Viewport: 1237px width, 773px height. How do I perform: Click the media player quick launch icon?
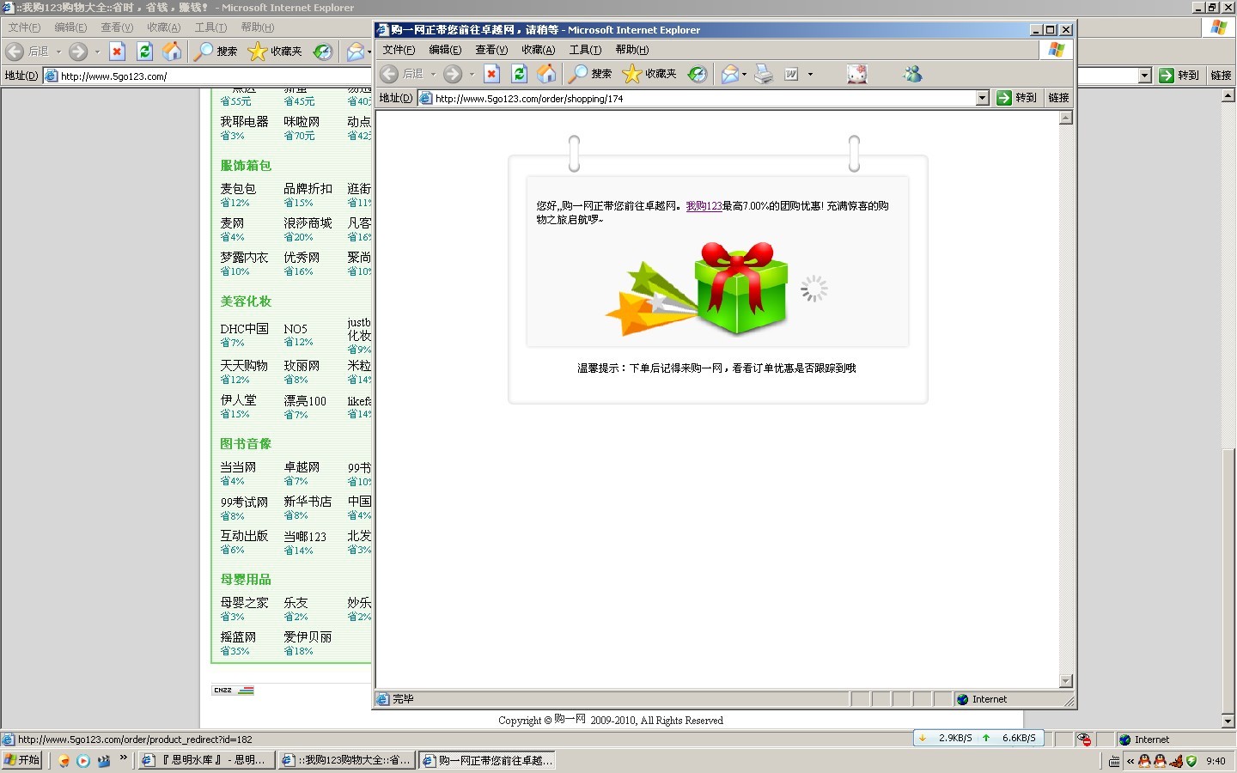click(83, 760)
